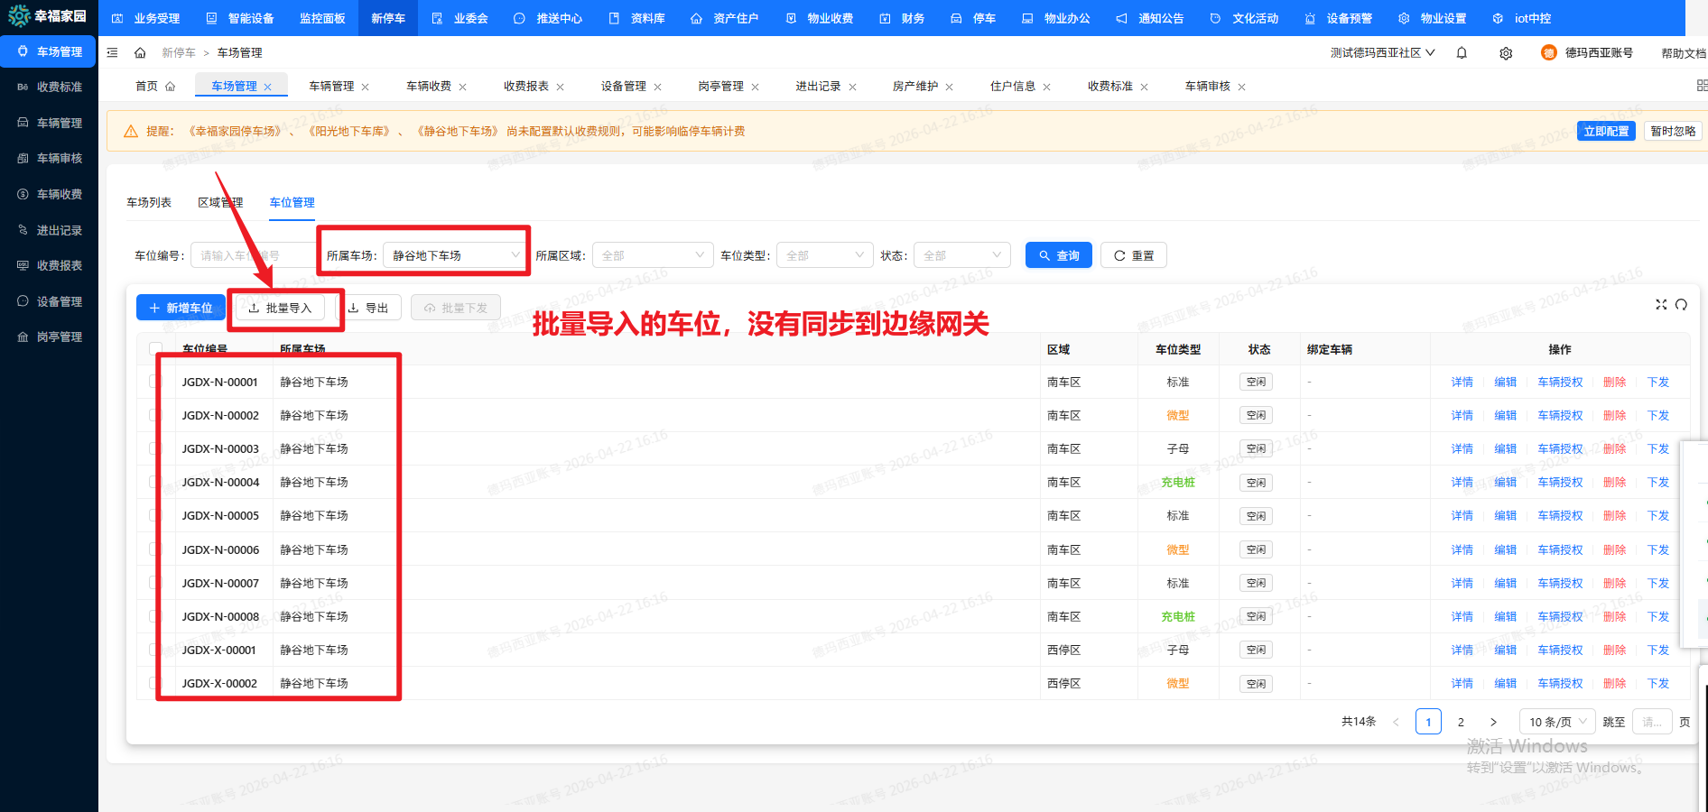Click the blue 查询 search button
The width and height of the screenshot is (1708, 812).
pyautogui.click(x=1058, y=256)
